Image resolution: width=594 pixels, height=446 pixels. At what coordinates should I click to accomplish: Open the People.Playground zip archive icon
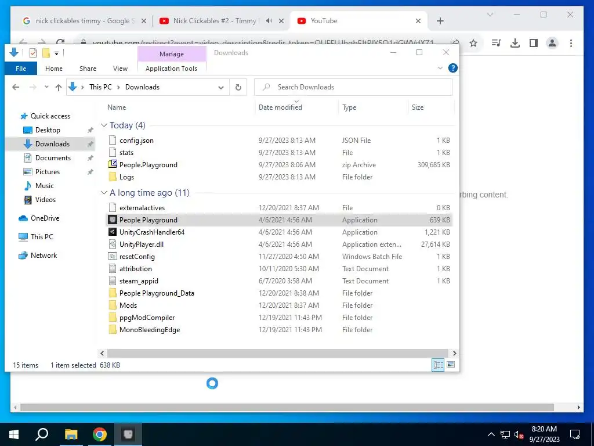click(112, 164)
